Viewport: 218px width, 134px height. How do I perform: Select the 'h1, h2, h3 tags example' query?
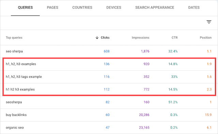(24, 77)
